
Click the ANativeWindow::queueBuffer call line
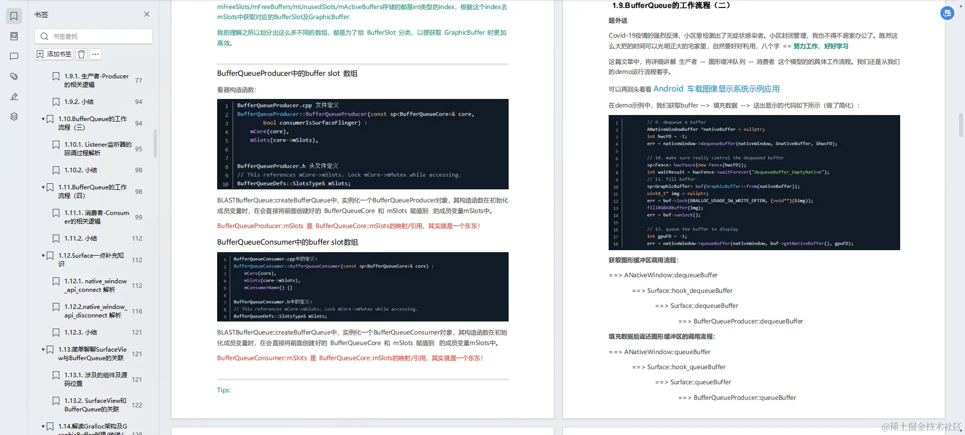tap(660, 352)
